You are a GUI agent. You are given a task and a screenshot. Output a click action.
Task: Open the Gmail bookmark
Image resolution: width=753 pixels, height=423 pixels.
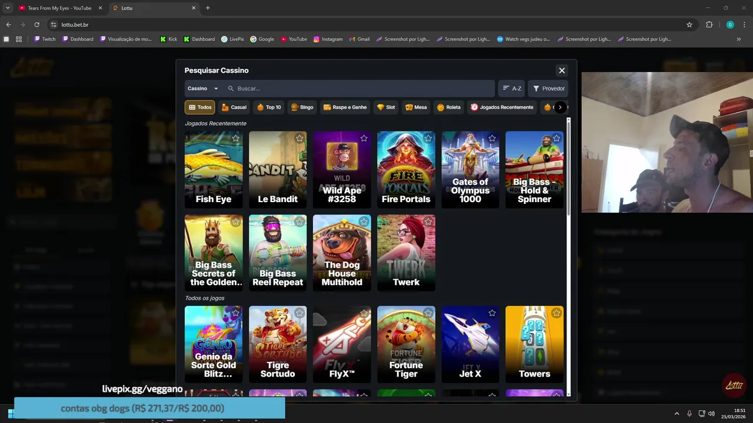point(359,39)
